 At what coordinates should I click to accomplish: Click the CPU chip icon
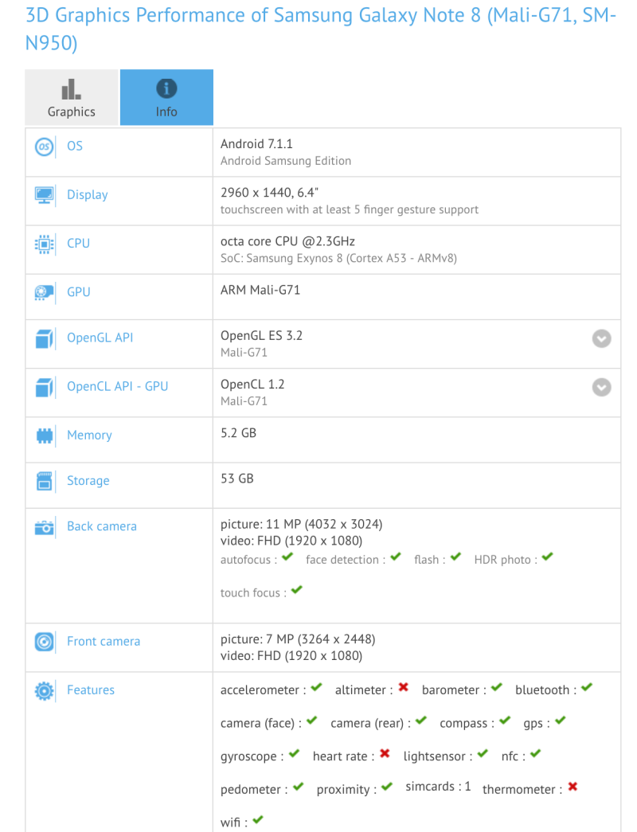point(45,244)
